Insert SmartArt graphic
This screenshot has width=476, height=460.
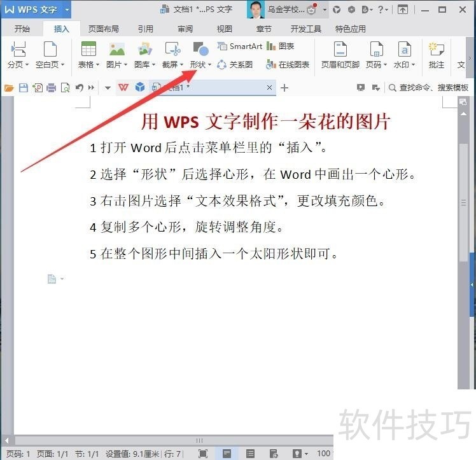tap(239, 46)
